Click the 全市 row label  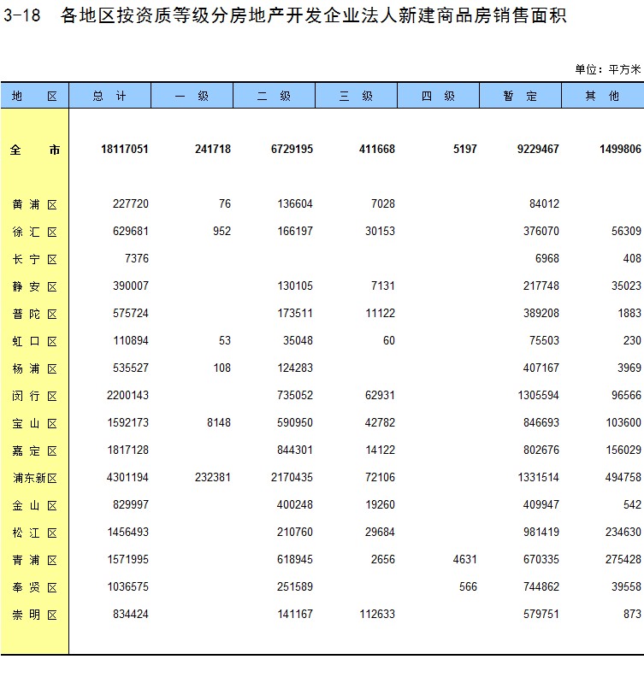34,150
